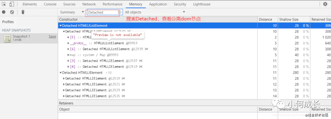Screen dimensions: 331x119
Task: Expand the [5] property row
Action: pos(68,37)
